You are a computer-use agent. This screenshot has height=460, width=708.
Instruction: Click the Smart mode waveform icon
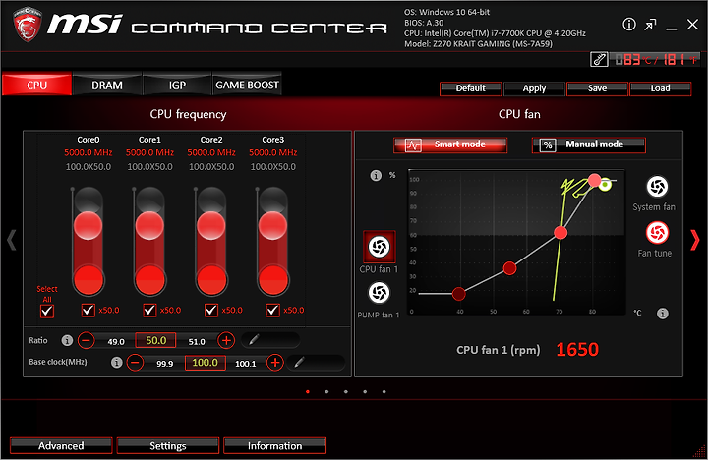click(413, 145)
